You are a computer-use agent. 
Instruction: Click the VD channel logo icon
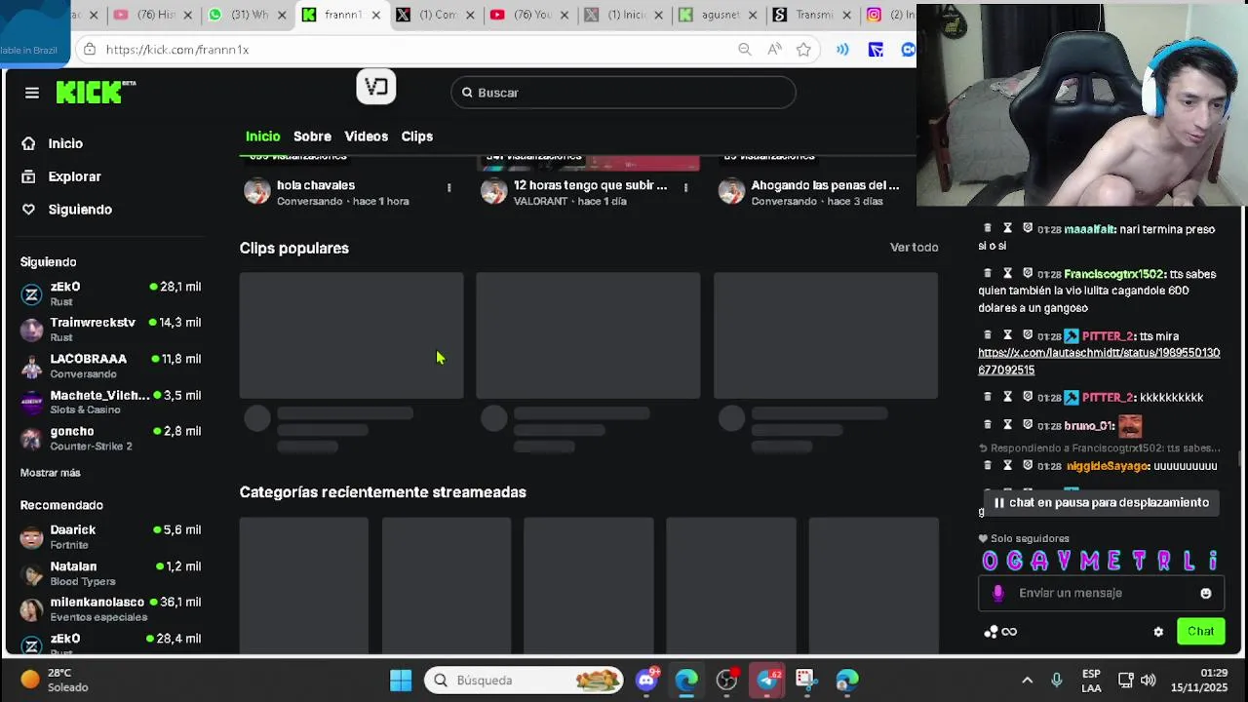pyautogui.click(x=376, y=88)
